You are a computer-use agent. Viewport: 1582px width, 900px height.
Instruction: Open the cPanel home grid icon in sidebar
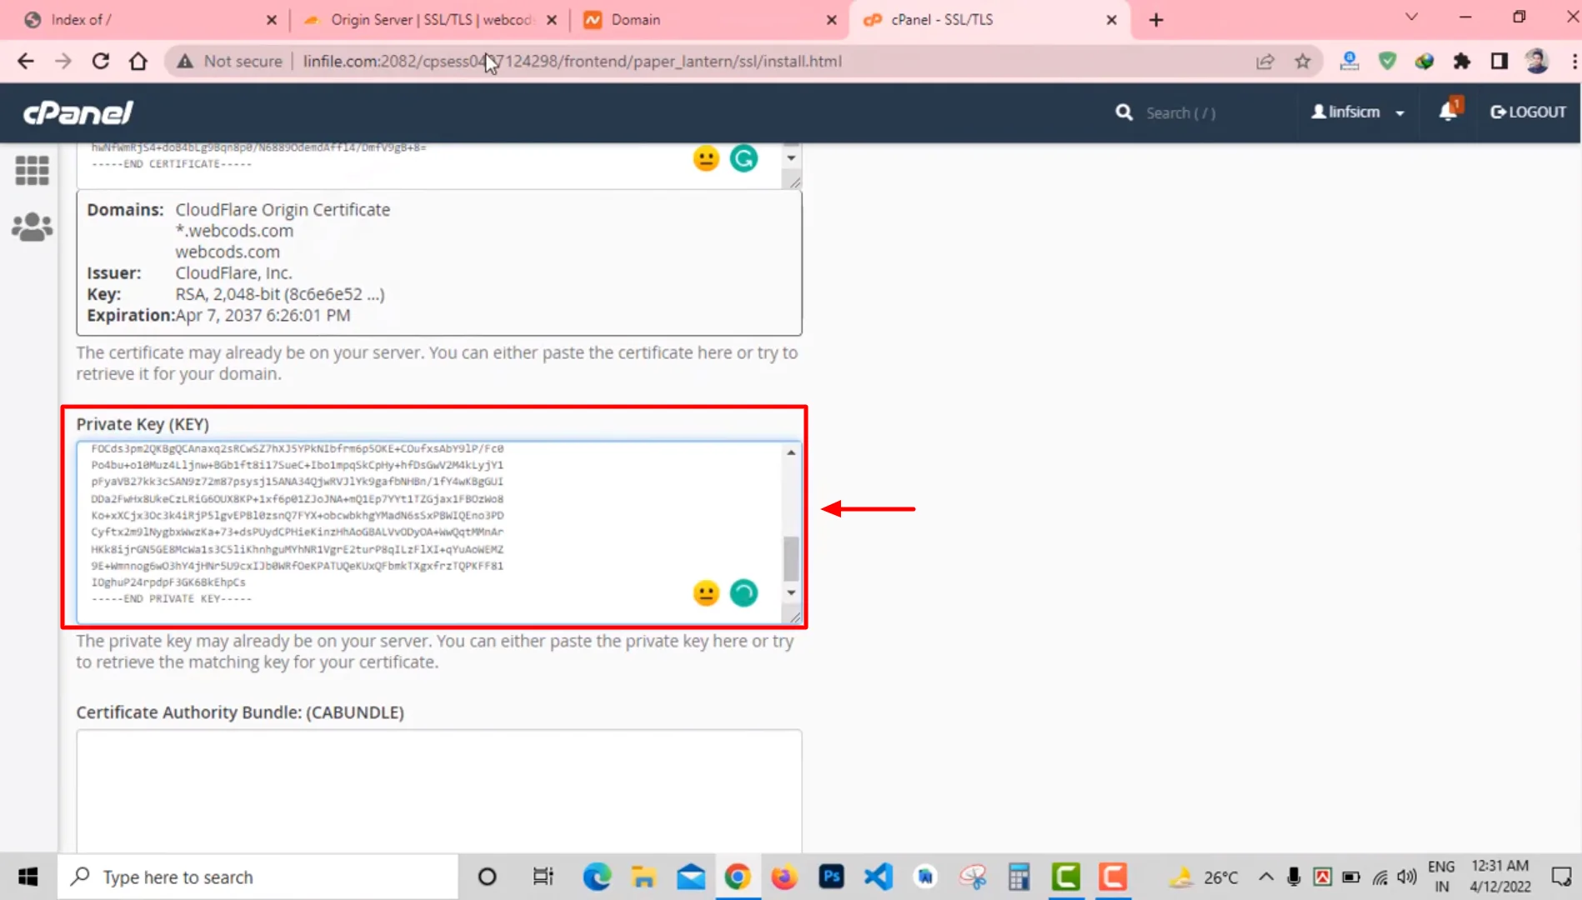pyautogui.click(x=32, y=171)
